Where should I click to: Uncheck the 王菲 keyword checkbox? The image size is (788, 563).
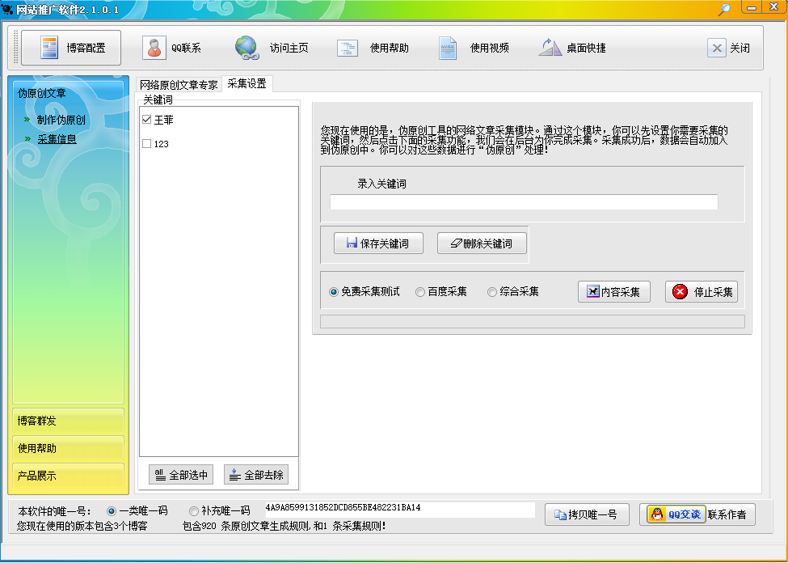tap(147, 120)
